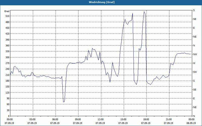Click the 330 degree axis label
Screen dimensions: 202x126
click(x=7, y=51)
